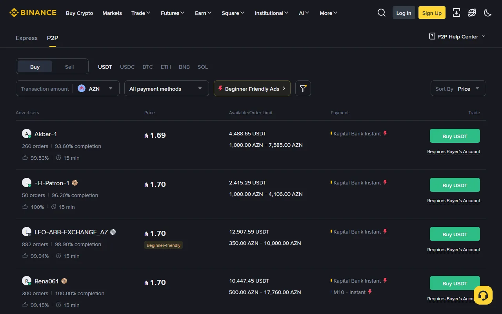Click the Transaction amount input field
The width and height of the screenshot is (502, 314).
45,89
